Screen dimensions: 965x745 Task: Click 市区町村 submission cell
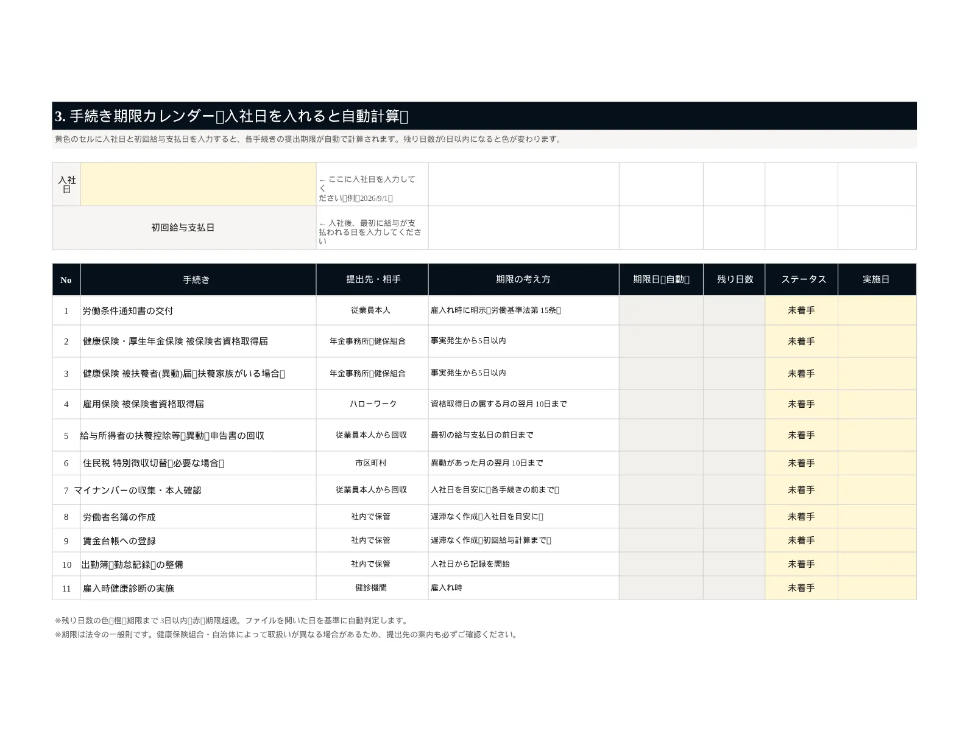[x=372, y=463]
